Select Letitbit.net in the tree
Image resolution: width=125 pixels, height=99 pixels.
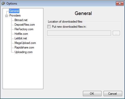point(21,38)
